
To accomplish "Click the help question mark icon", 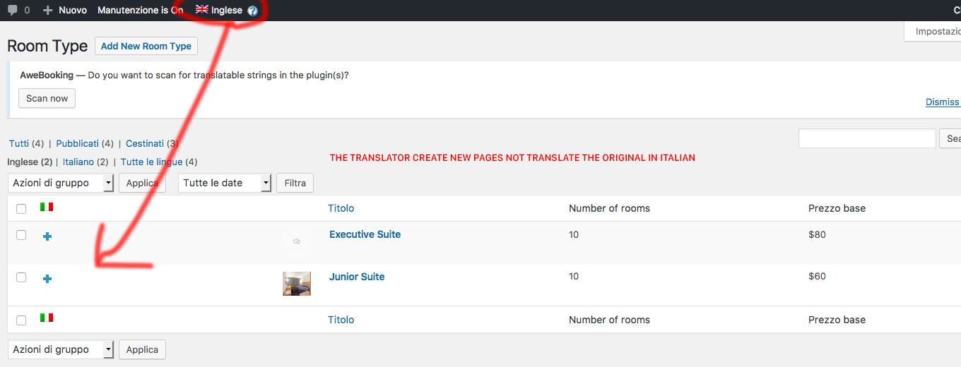I will [x=252, y=11].
